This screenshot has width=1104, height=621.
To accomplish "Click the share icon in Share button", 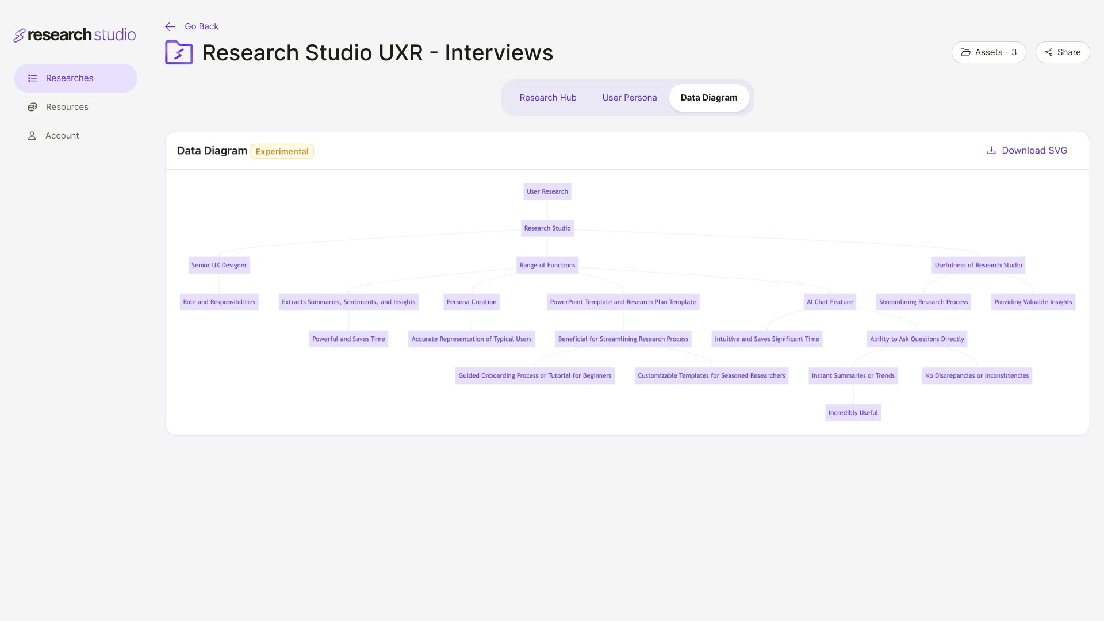I will 1049,52.
